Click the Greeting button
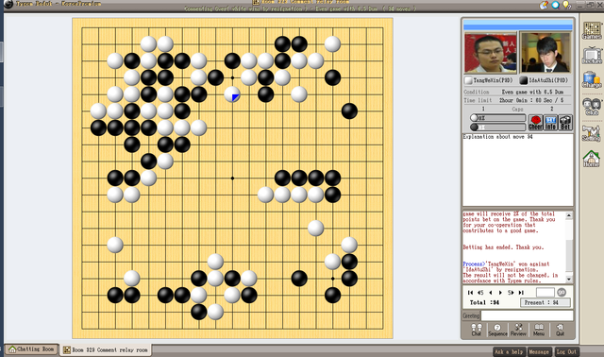The height and width of the screenshot is (357, 604). (x=471, y=315)
